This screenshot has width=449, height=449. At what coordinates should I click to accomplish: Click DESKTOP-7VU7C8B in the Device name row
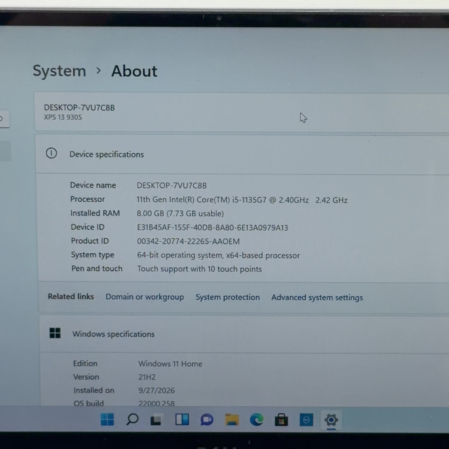(171, 185)
